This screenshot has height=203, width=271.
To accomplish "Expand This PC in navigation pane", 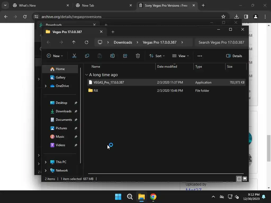I will pyautogui.click(x=46, y=162).
